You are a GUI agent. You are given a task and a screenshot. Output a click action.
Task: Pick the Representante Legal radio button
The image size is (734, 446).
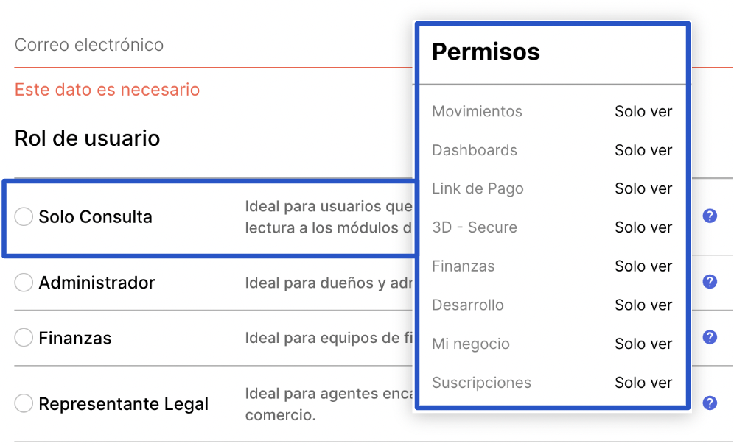coord(24,403)
